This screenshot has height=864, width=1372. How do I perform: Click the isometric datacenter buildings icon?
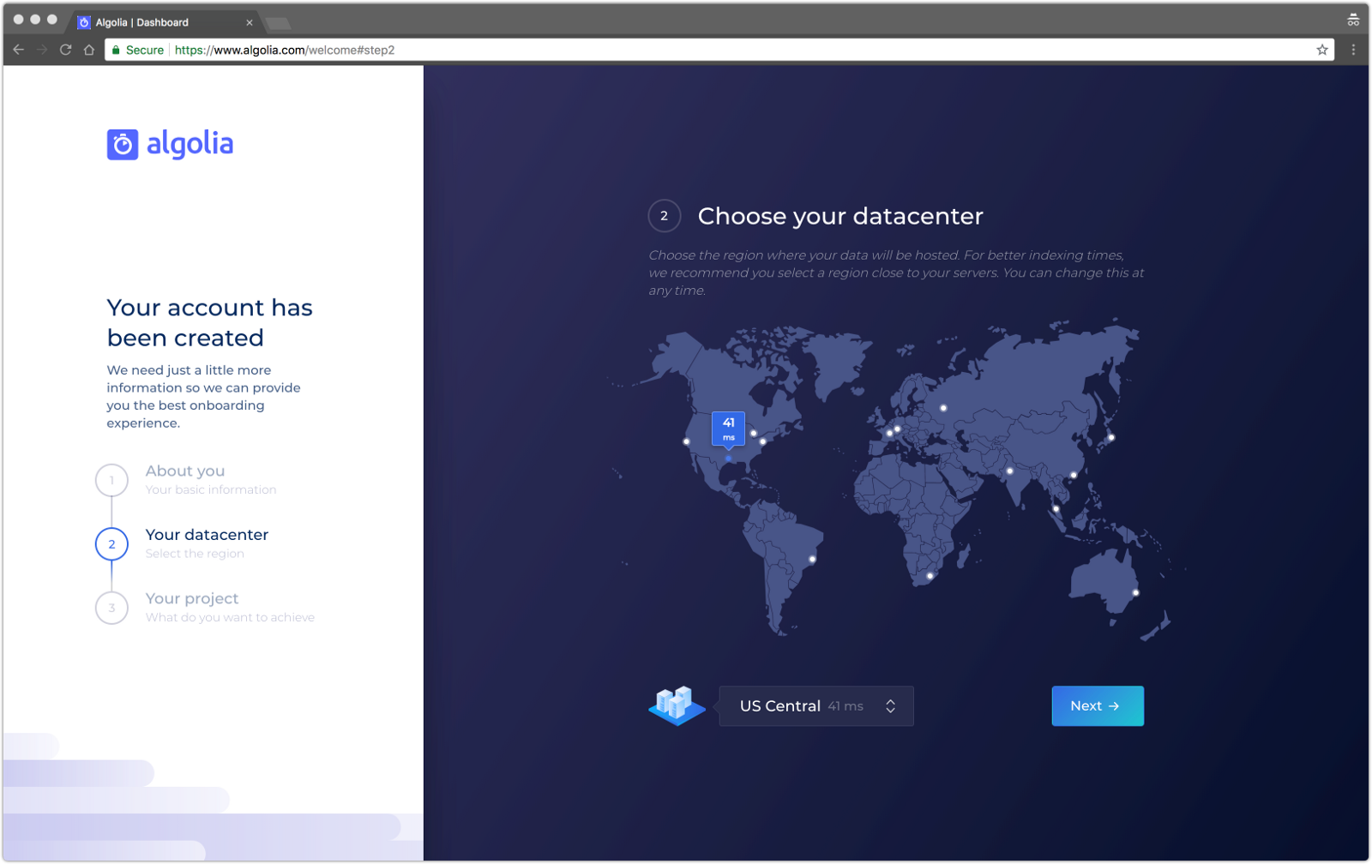(677, 705)
